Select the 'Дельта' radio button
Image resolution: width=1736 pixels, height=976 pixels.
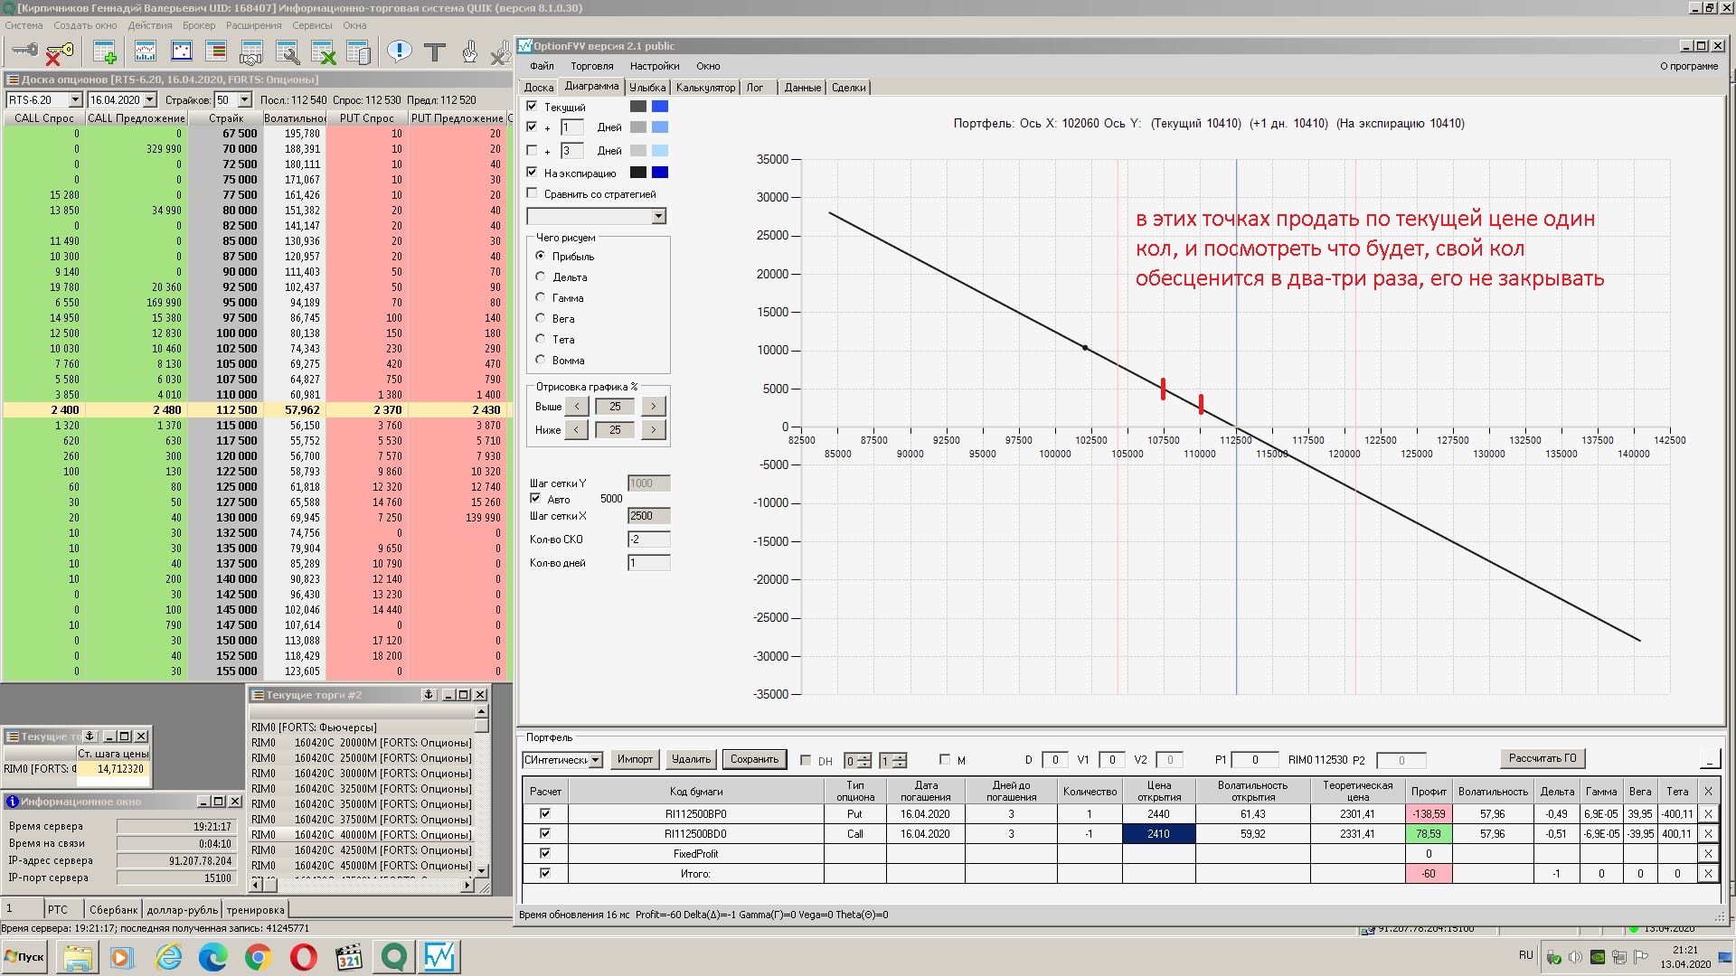tap(541, 277)
